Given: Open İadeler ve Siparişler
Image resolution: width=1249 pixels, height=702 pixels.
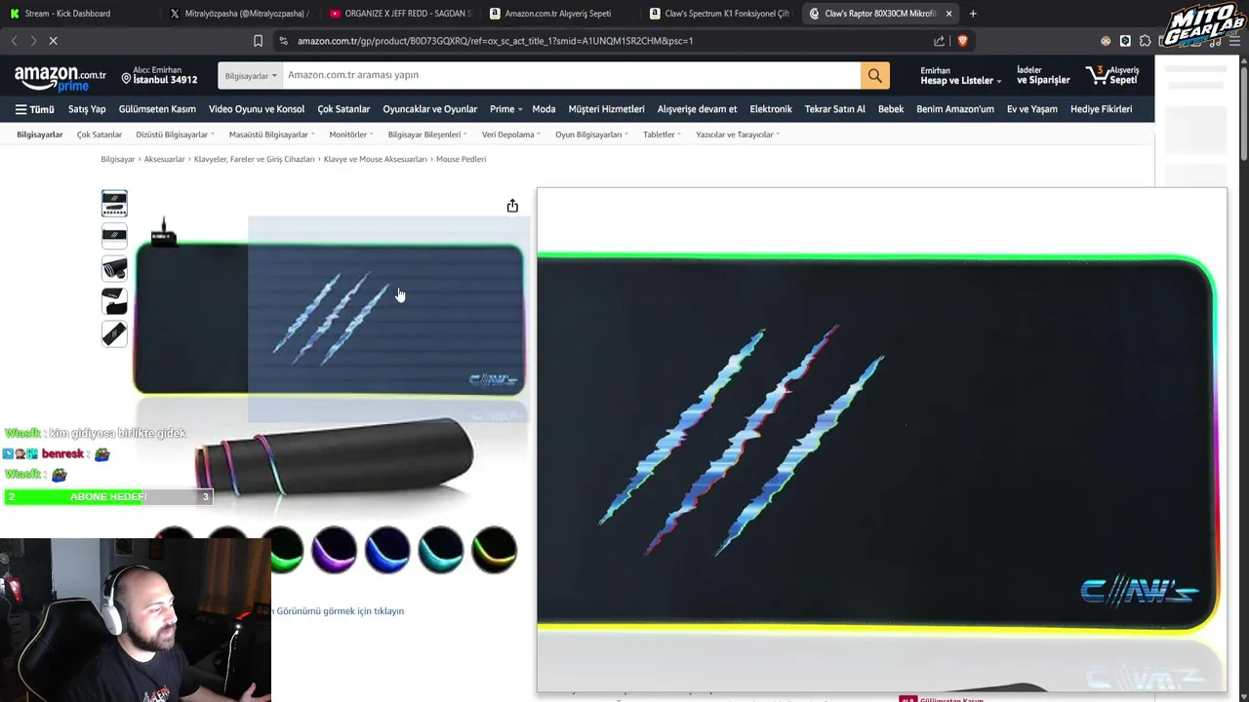Looking at the screenshot, I should pos(1043,75).
